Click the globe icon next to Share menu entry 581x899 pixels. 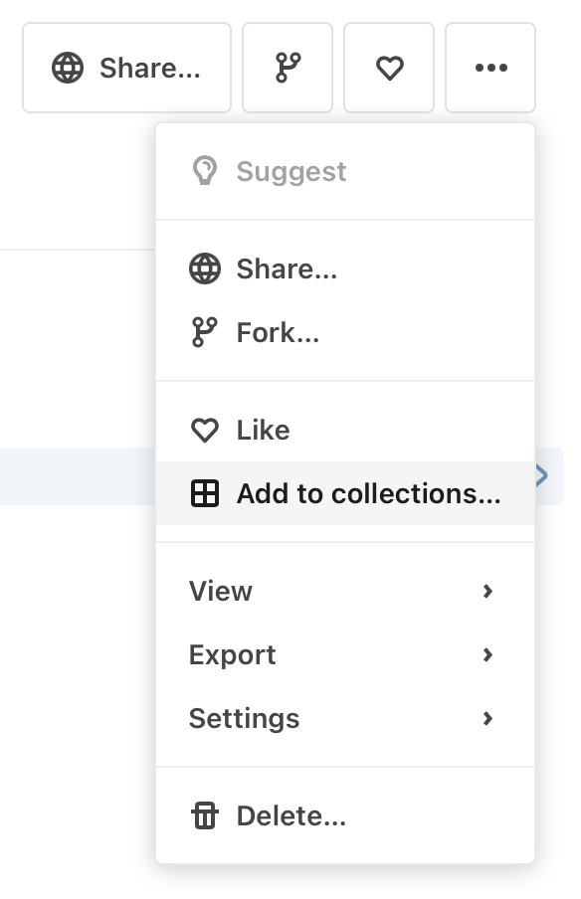point(205,269)
